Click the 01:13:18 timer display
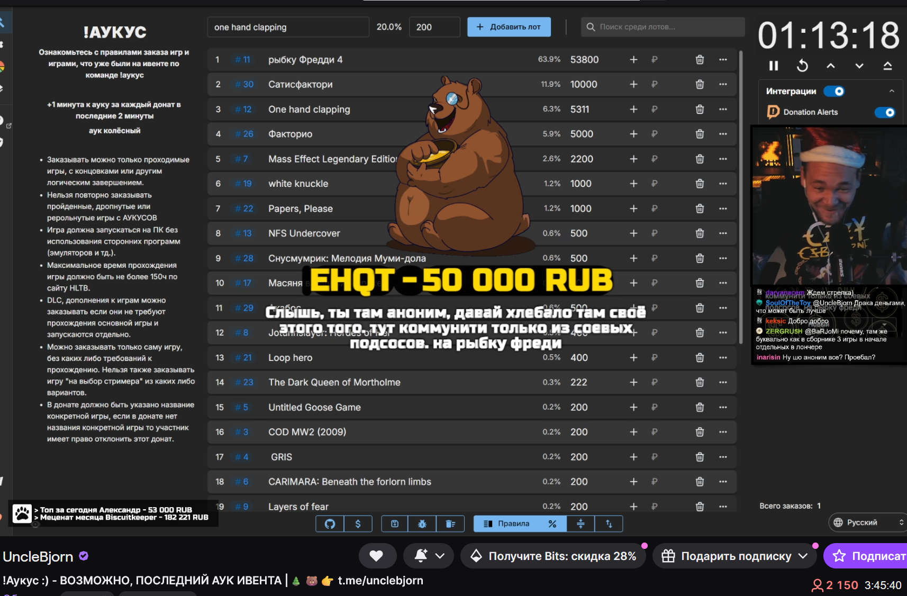 click(x=829, y=35)
